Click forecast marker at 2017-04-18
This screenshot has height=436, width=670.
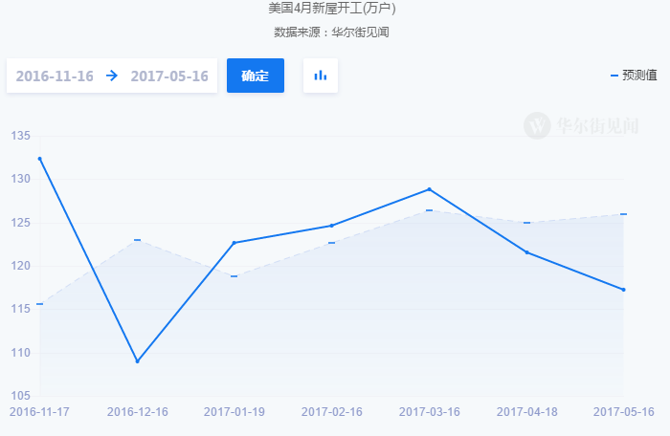coord(526,223)
